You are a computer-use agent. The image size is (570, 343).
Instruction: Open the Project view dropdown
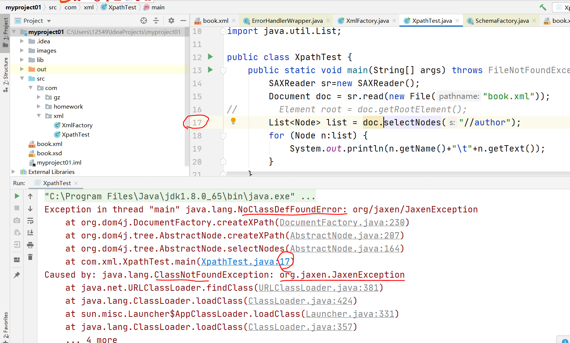point(49,21)
